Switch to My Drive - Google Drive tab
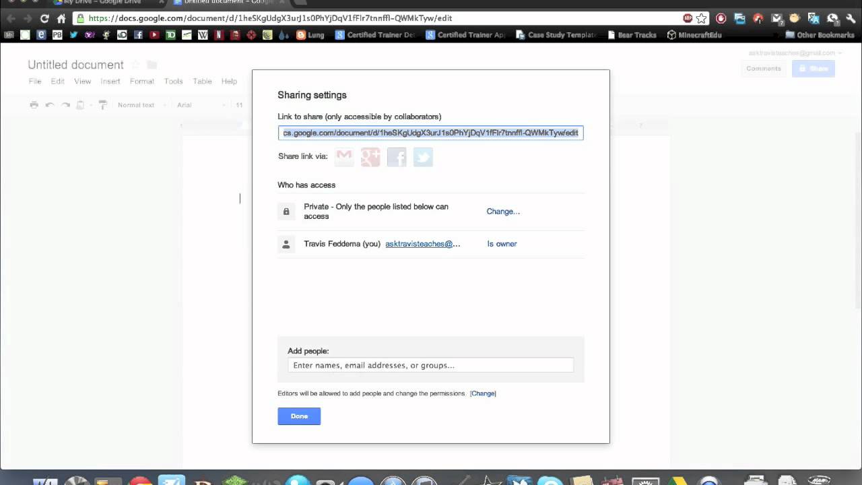 [101, 2]
